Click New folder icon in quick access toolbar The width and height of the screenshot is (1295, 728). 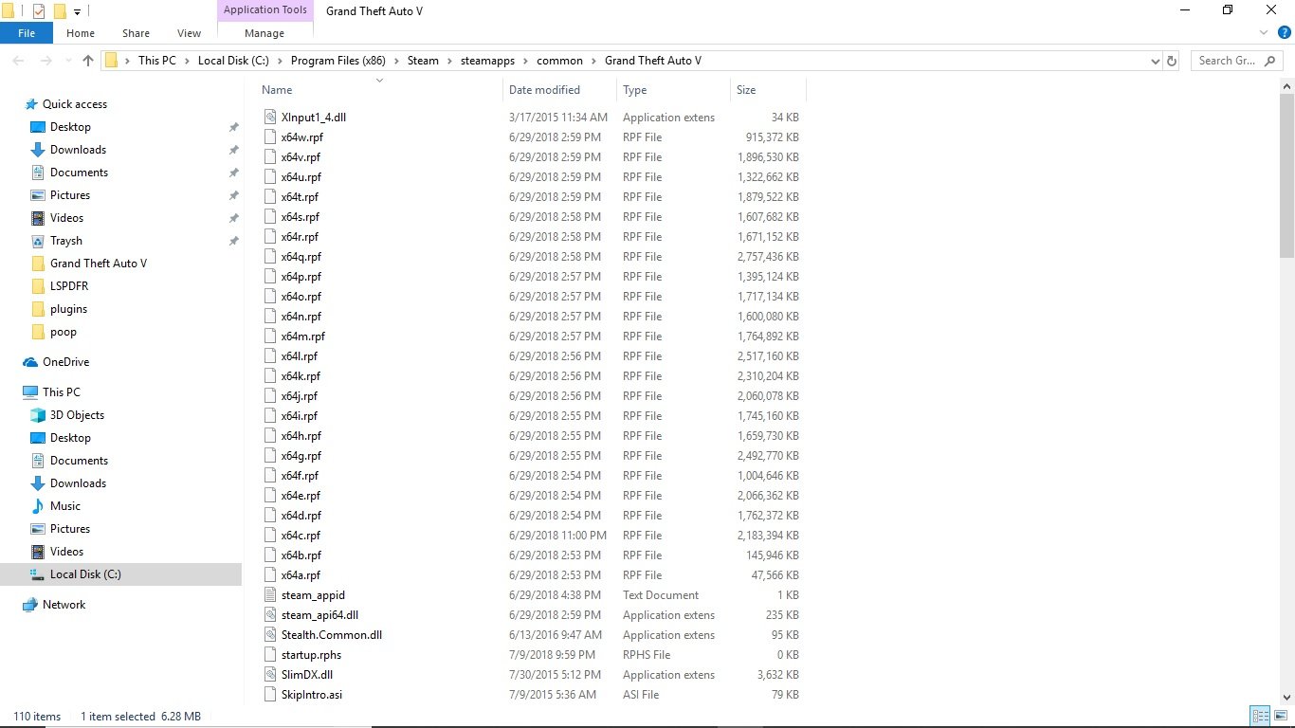[60, 11]
